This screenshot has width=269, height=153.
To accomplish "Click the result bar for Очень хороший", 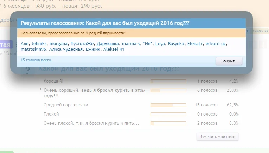I will click(x=168, y=90).
